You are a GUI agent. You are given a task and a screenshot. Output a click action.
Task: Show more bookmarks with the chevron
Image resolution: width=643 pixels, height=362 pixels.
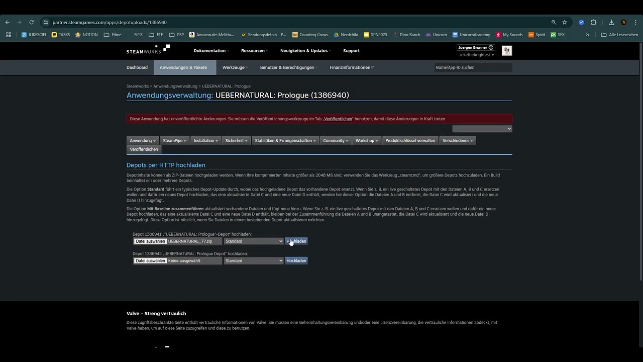[x=587, y=35]
